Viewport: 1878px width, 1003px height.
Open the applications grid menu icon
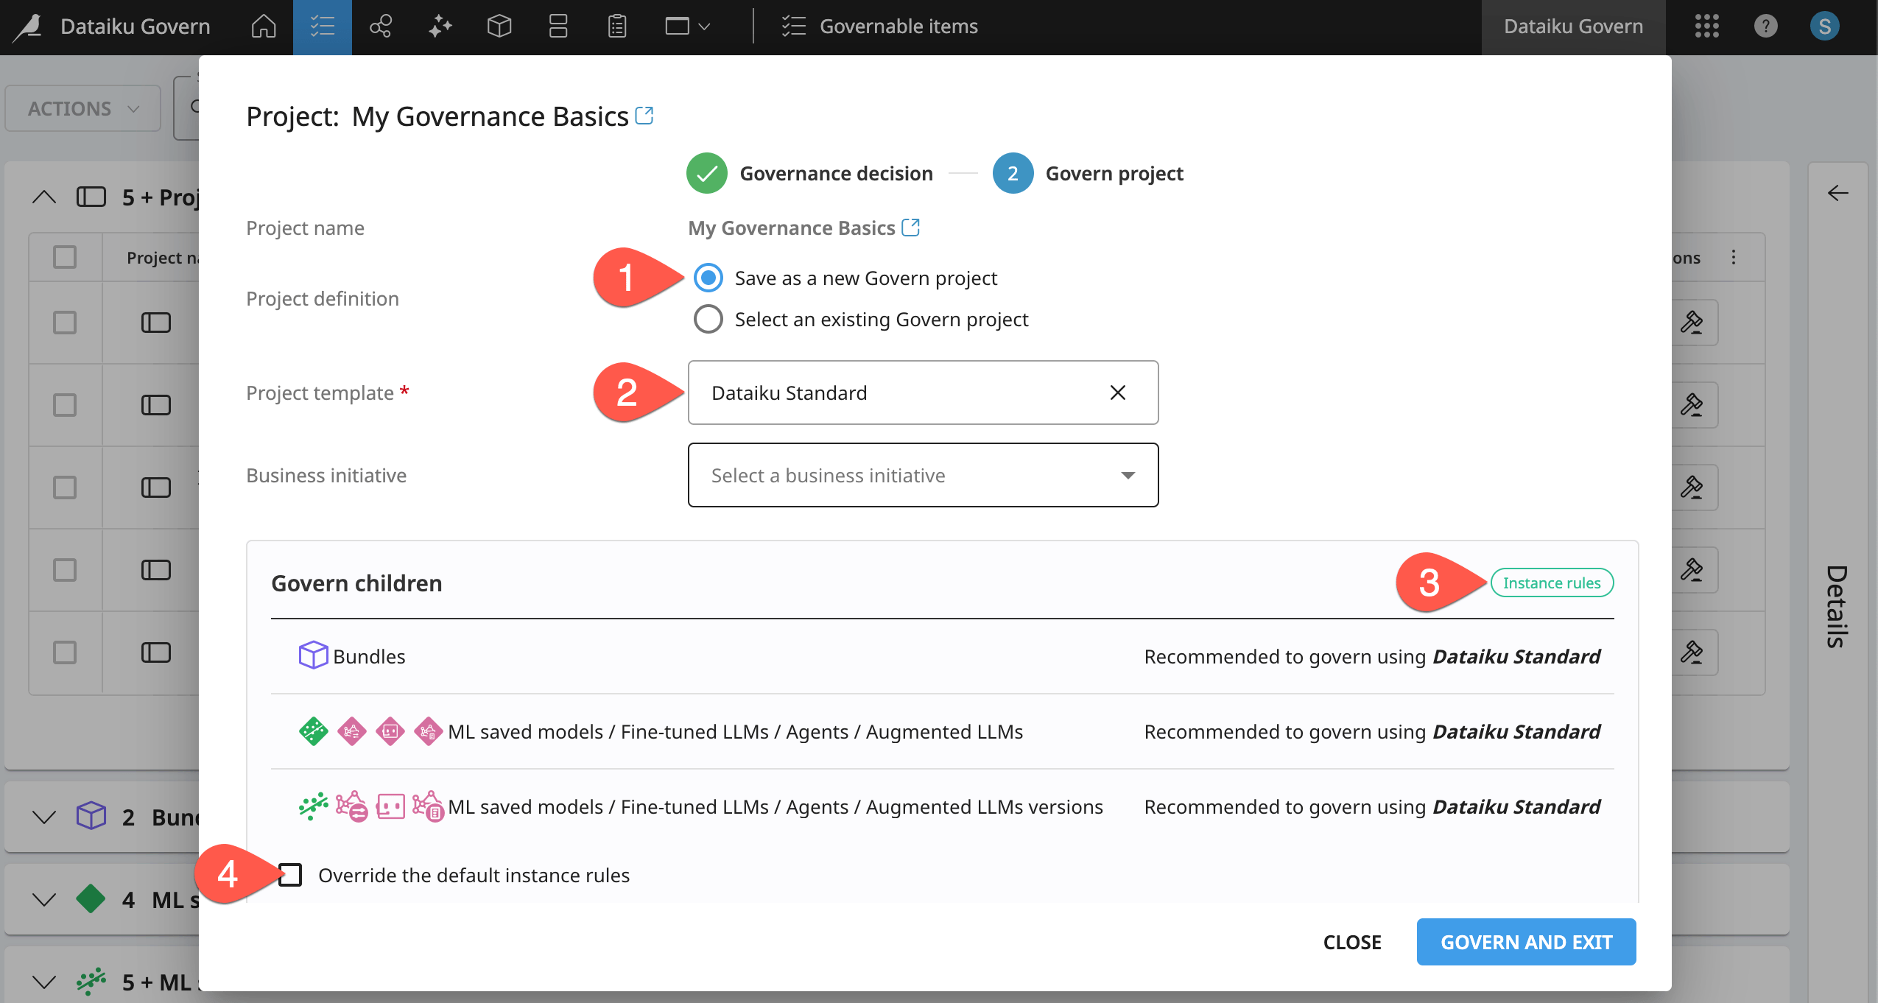(1706, 27)
